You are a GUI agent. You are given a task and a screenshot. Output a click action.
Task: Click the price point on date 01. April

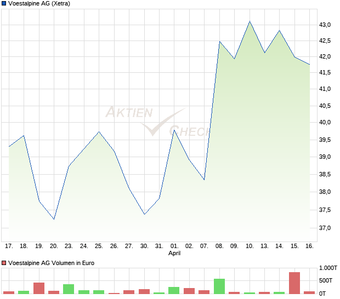(174, 130)
